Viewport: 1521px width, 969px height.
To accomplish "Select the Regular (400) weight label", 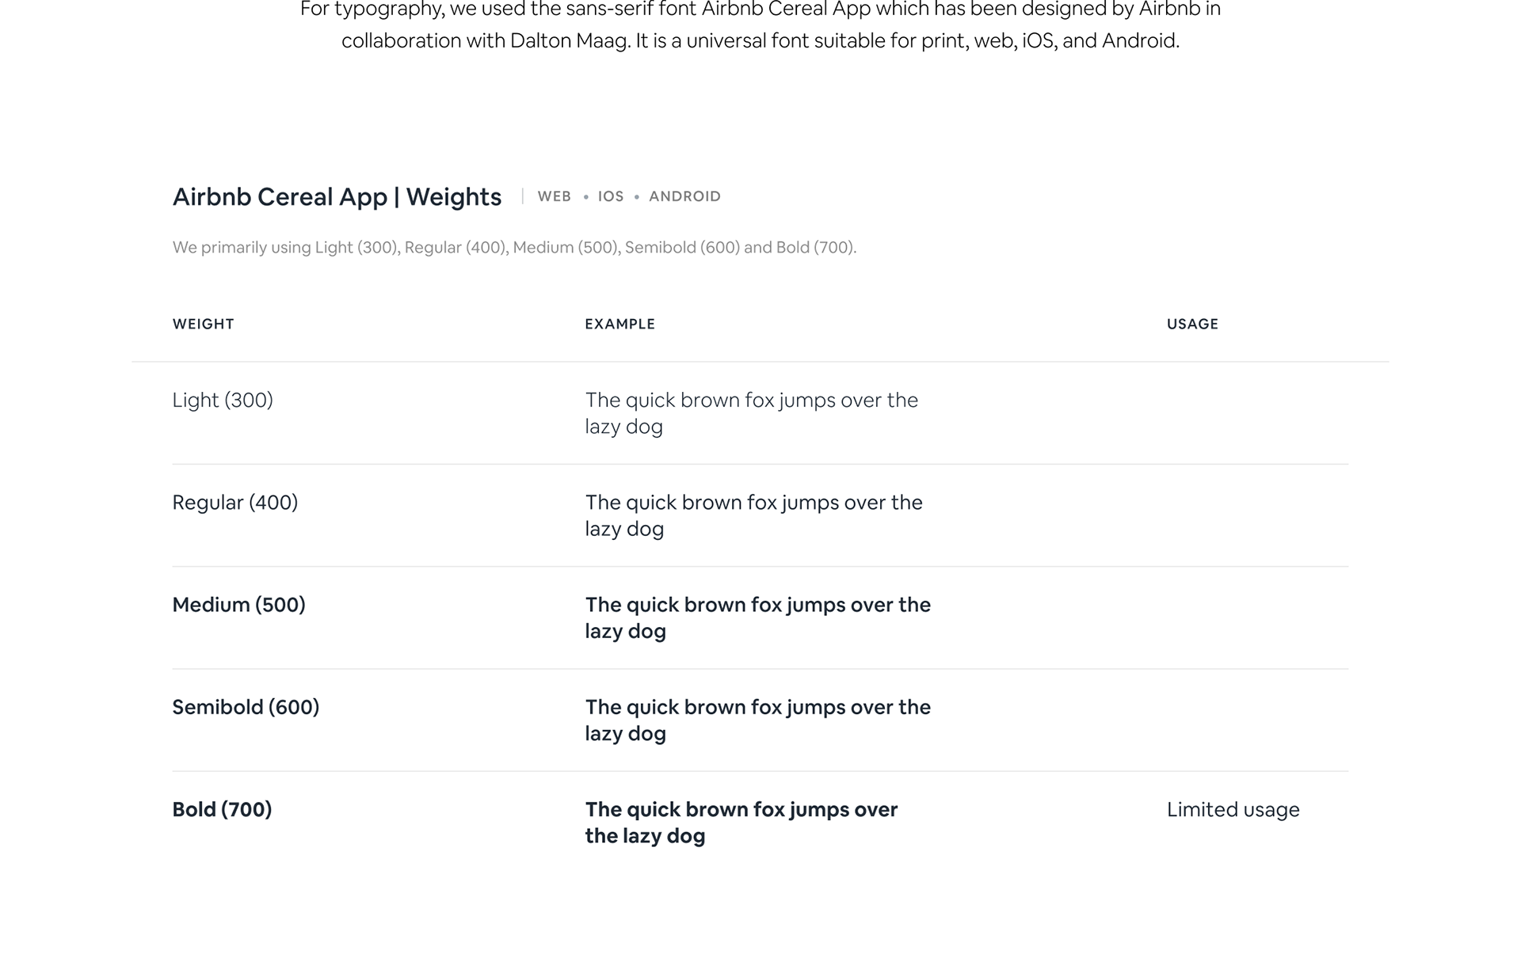I will 235,502.
